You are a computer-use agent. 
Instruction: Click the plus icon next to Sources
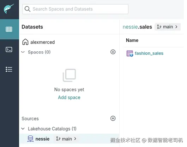pyautogui.click(x=113, y=119)
